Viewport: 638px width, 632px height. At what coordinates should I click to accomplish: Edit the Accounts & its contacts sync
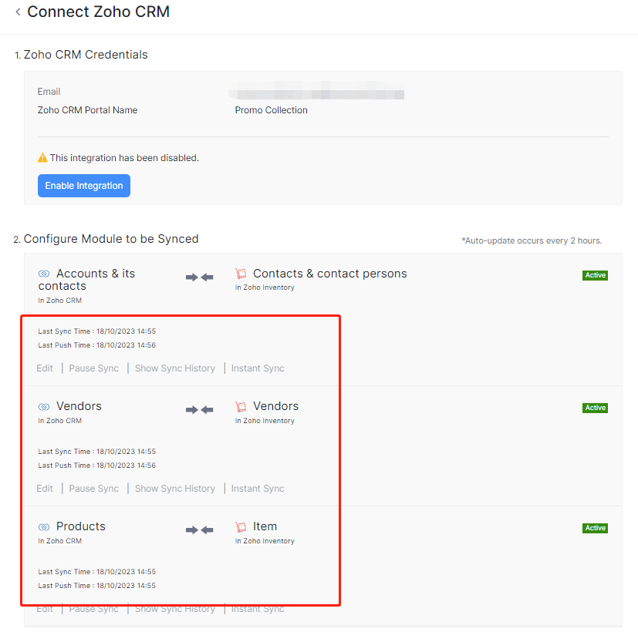coord(45,368)
